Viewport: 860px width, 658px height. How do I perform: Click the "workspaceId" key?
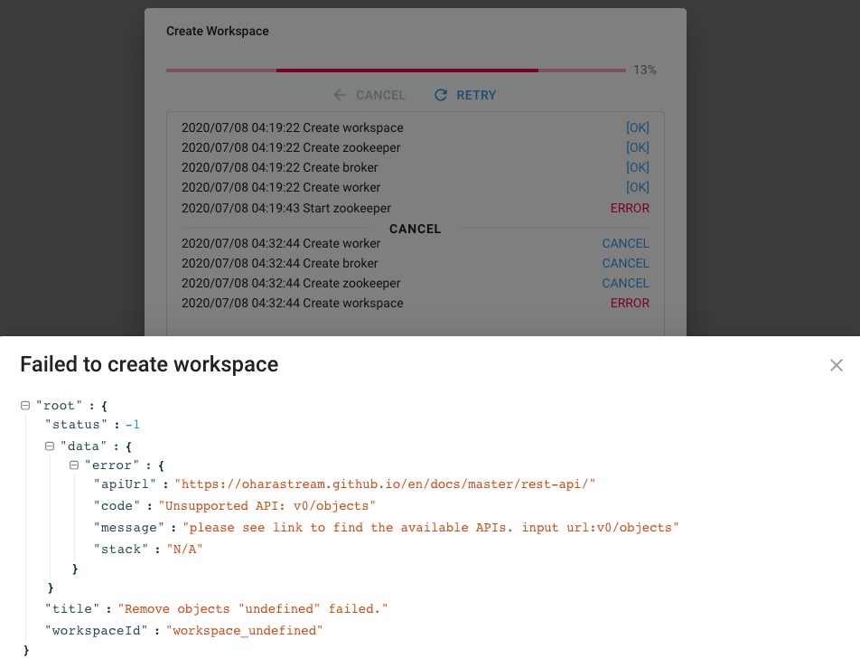click(96, 631)
